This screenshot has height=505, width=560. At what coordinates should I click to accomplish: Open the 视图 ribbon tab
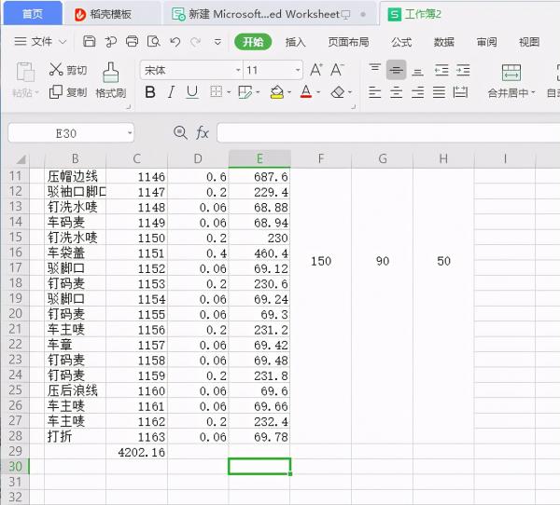(529, 42)
